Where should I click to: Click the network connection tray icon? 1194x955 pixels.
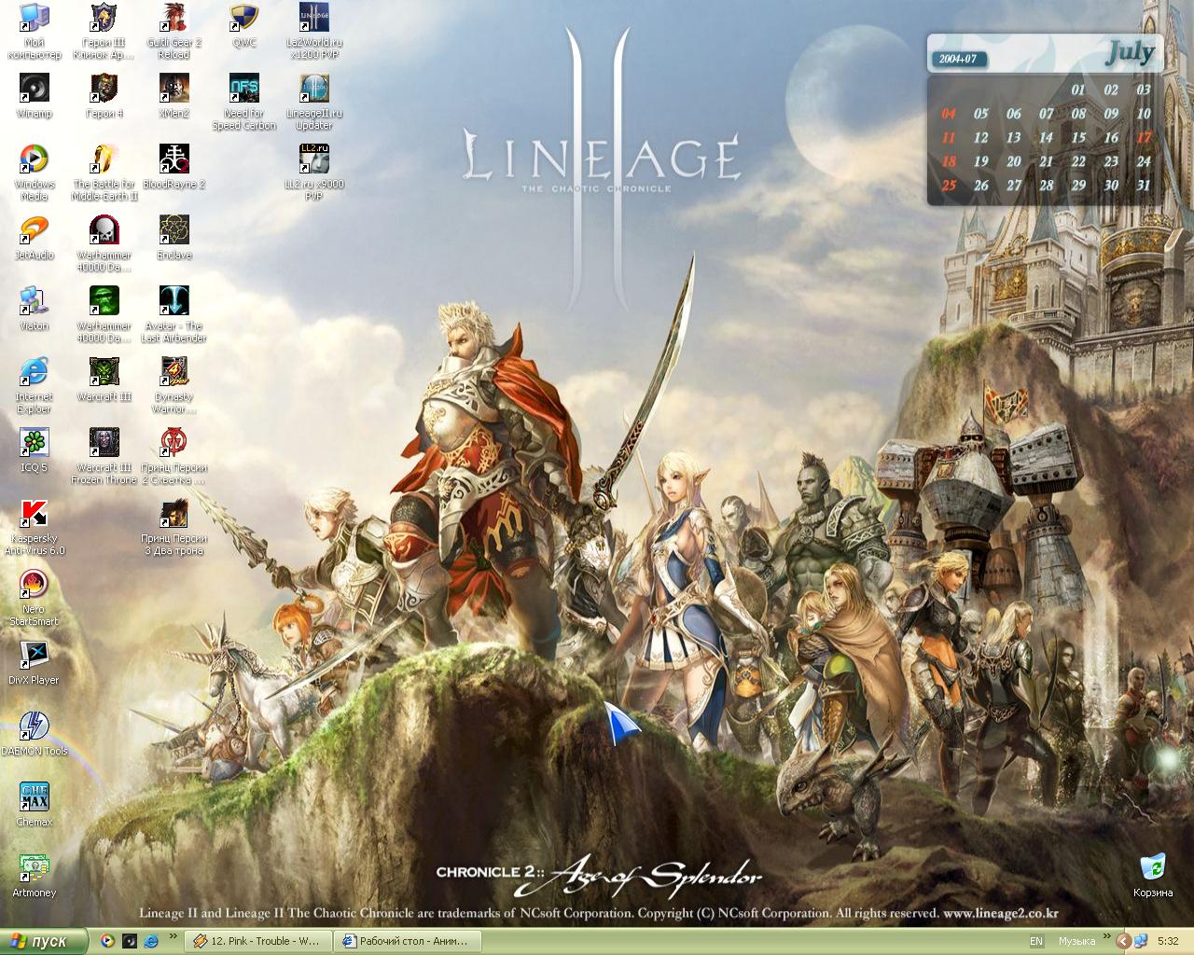[1141, 941]
